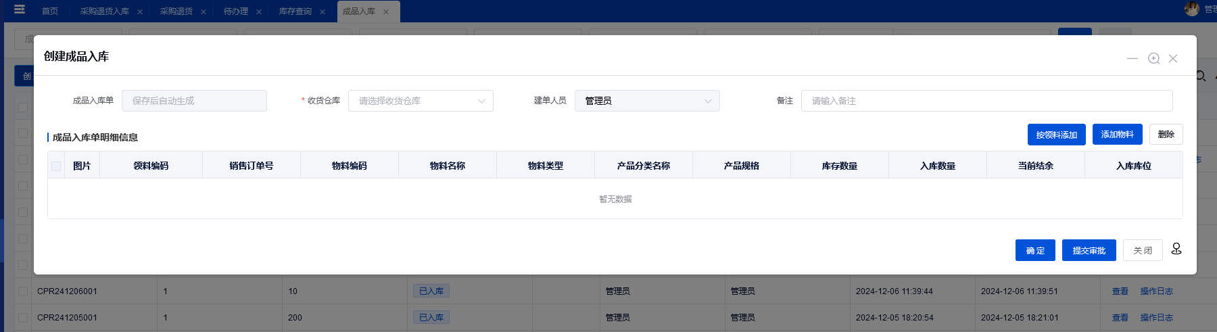This screenshot has width=1217, height=332.
Task: Click the 库存数量 column header
Action: [840, 166]
